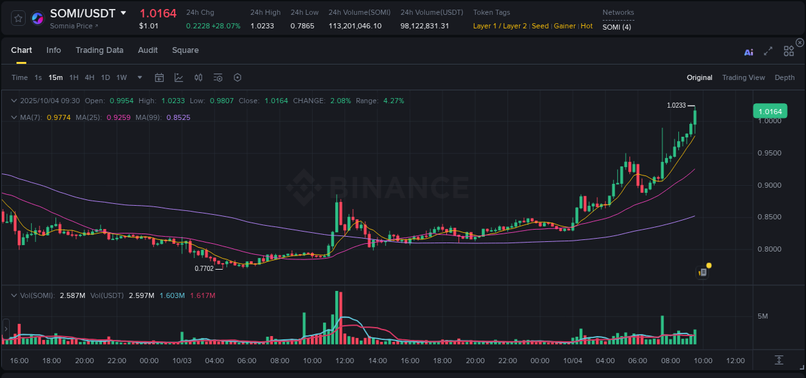Screen dimensions: 806x378
Task: Open customer support chat icon
Action: (x=703, y=272)
